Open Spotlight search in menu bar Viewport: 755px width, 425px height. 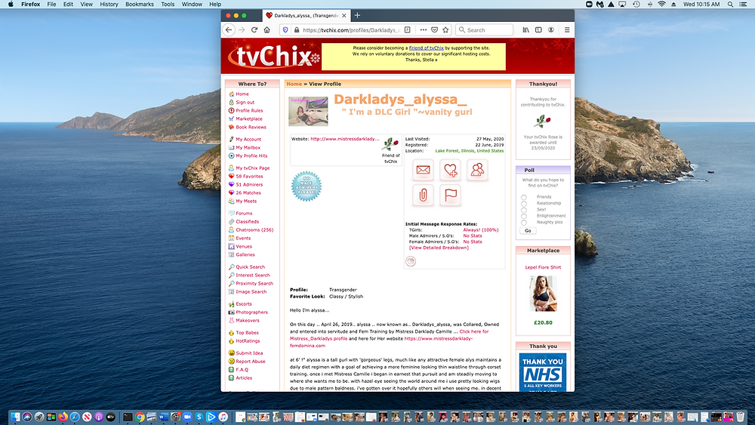click(x=730, y=5)
